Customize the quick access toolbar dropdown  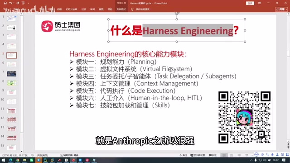(28, 3)
